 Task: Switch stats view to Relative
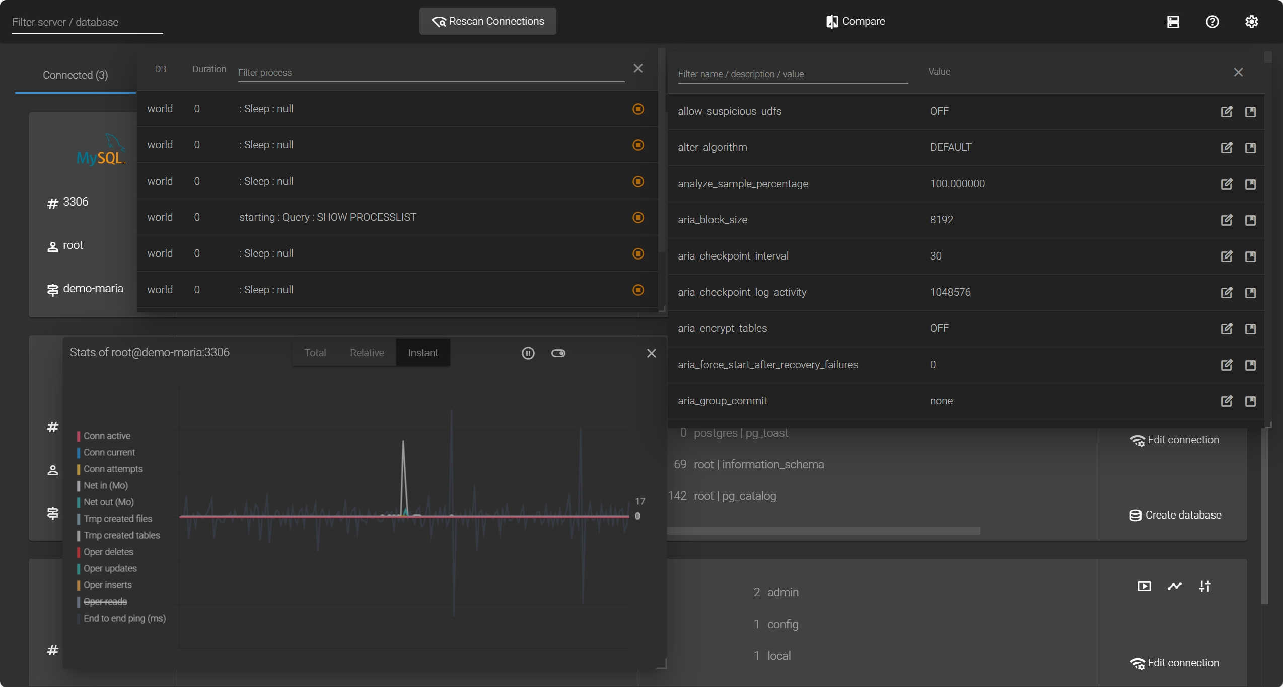367,353
